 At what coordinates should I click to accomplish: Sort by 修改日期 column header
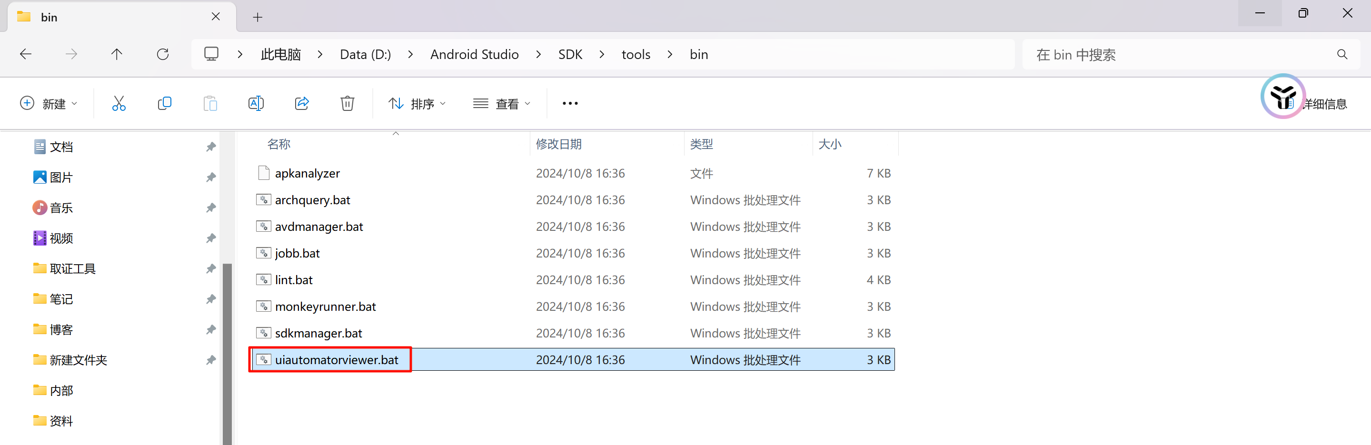pos(559,144)
